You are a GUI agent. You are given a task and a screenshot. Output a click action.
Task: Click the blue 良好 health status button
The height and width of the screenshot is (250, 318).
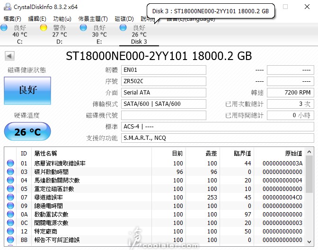point(27,91)
